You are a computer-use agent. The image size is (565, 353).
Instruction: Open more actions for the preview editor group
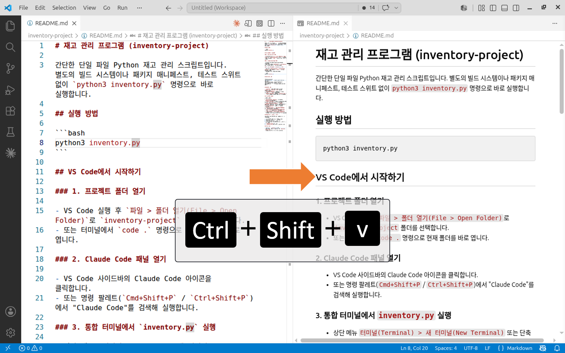555,23
